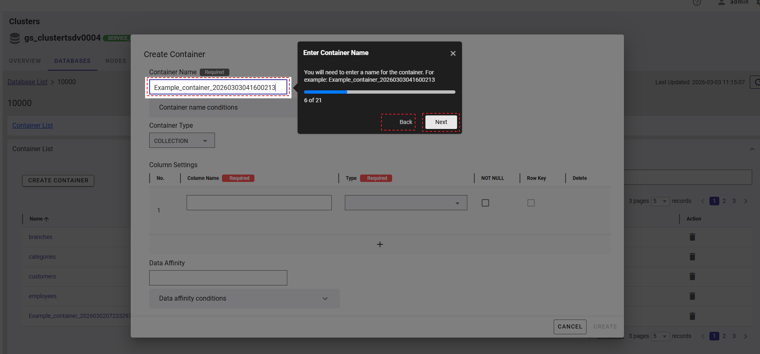
Task: Click the Data Affinity input field
Action: pyautogui.click(x=218, y=278)
